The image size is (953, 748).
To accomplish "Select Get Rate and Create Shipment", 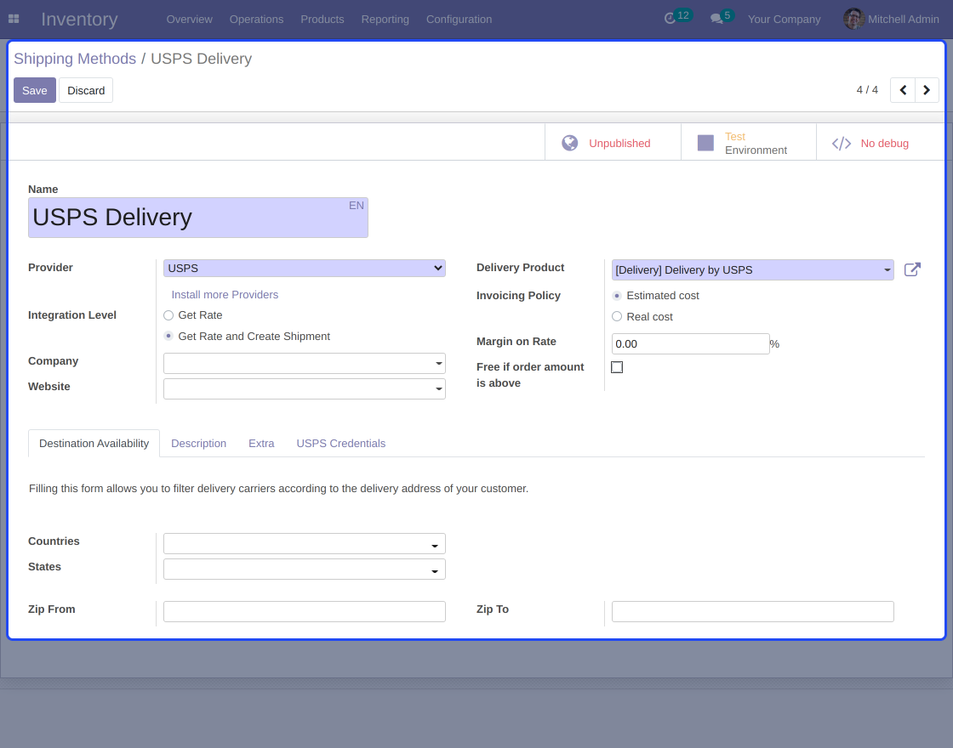I will (x=168, y=336).
